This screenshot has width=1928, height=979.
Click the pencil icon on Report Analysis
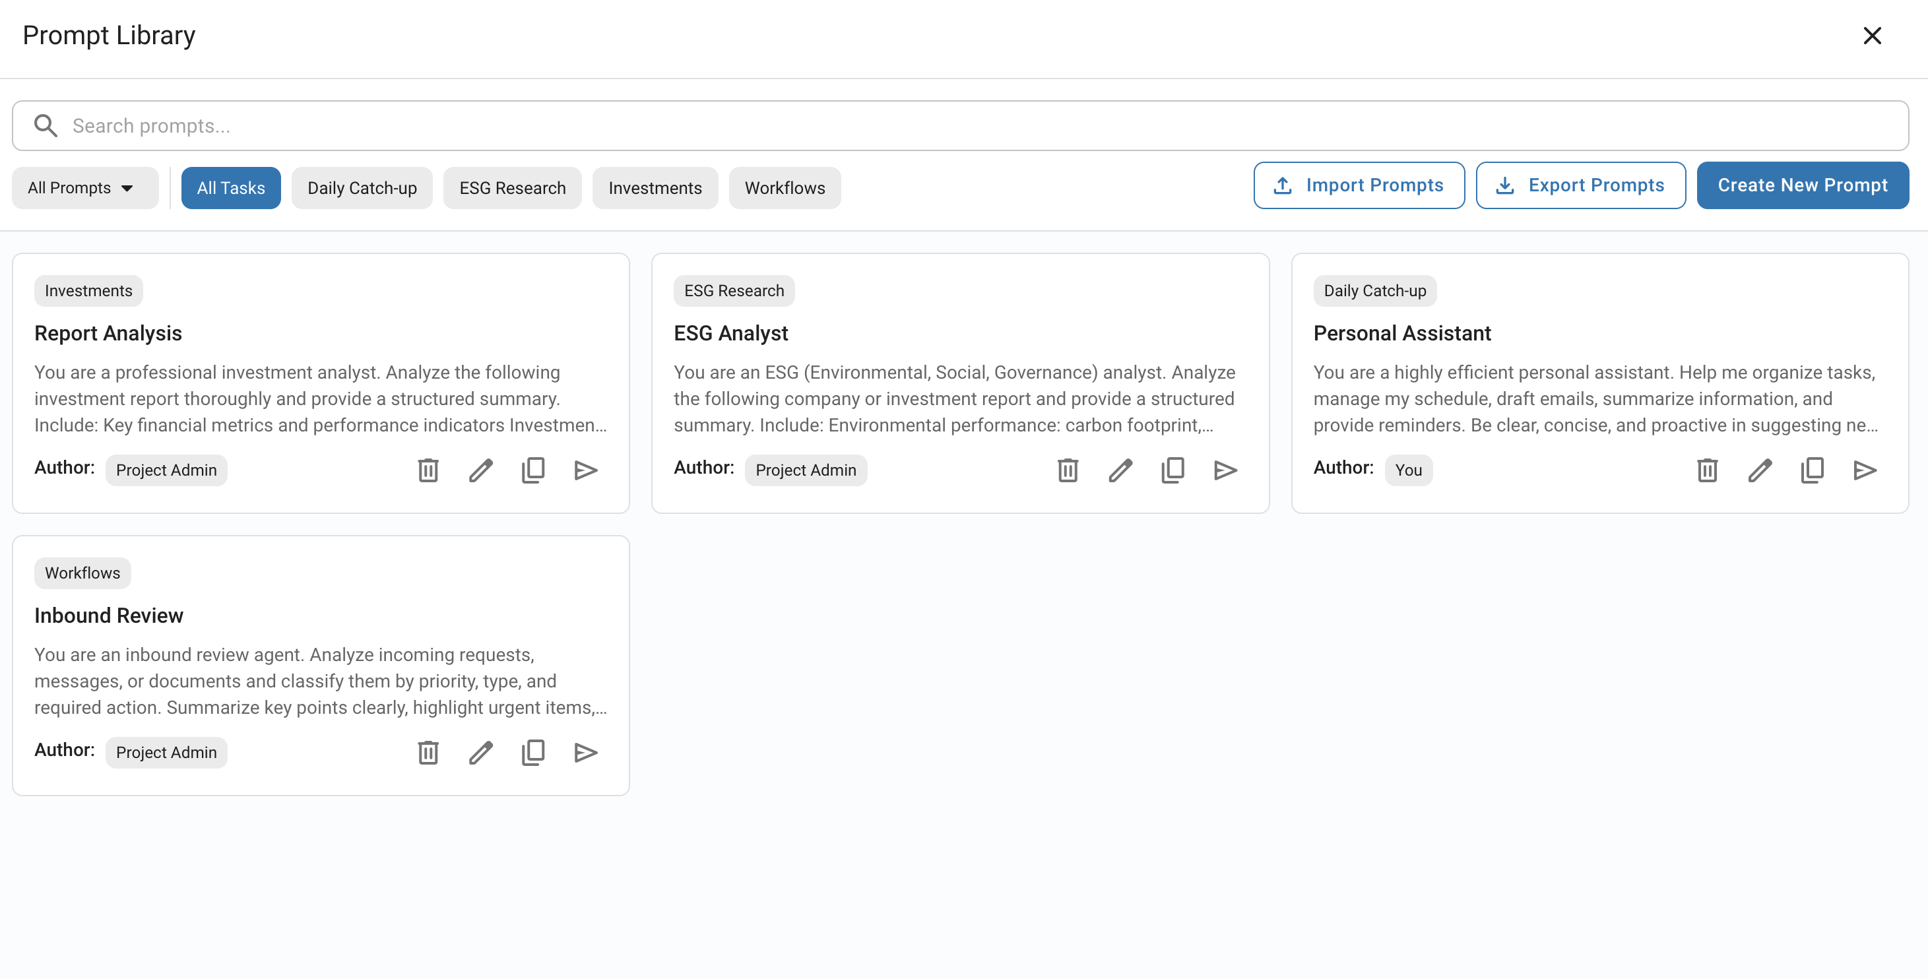coord(480,470)
